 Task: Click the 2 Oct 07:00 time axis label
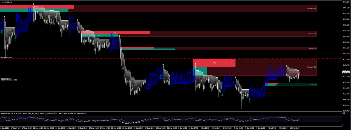[194, 128]
